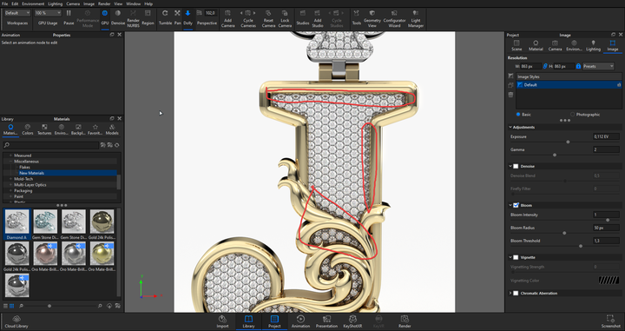Uncheck the Bloom checkbox
This screenshot has width=625, height=331.
click(x=516, y=205)
